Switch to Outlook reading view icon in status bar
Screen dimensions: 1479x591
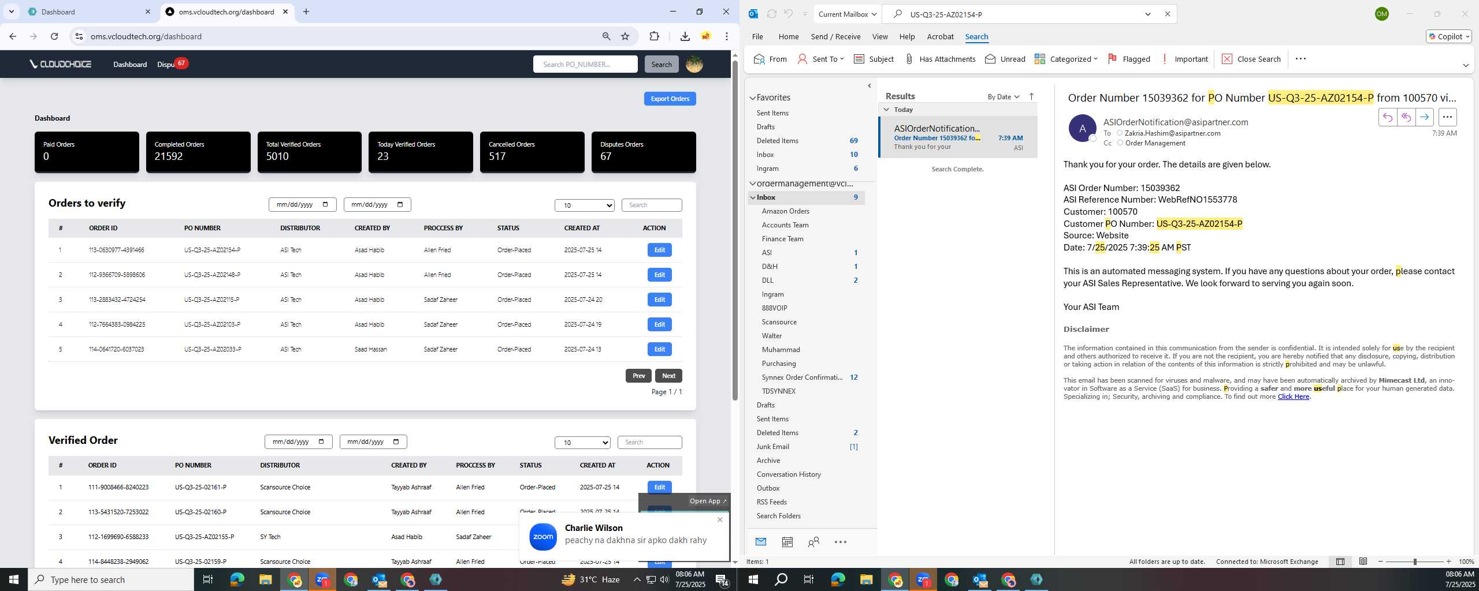pyautogui.click(x=1363, y=562)
